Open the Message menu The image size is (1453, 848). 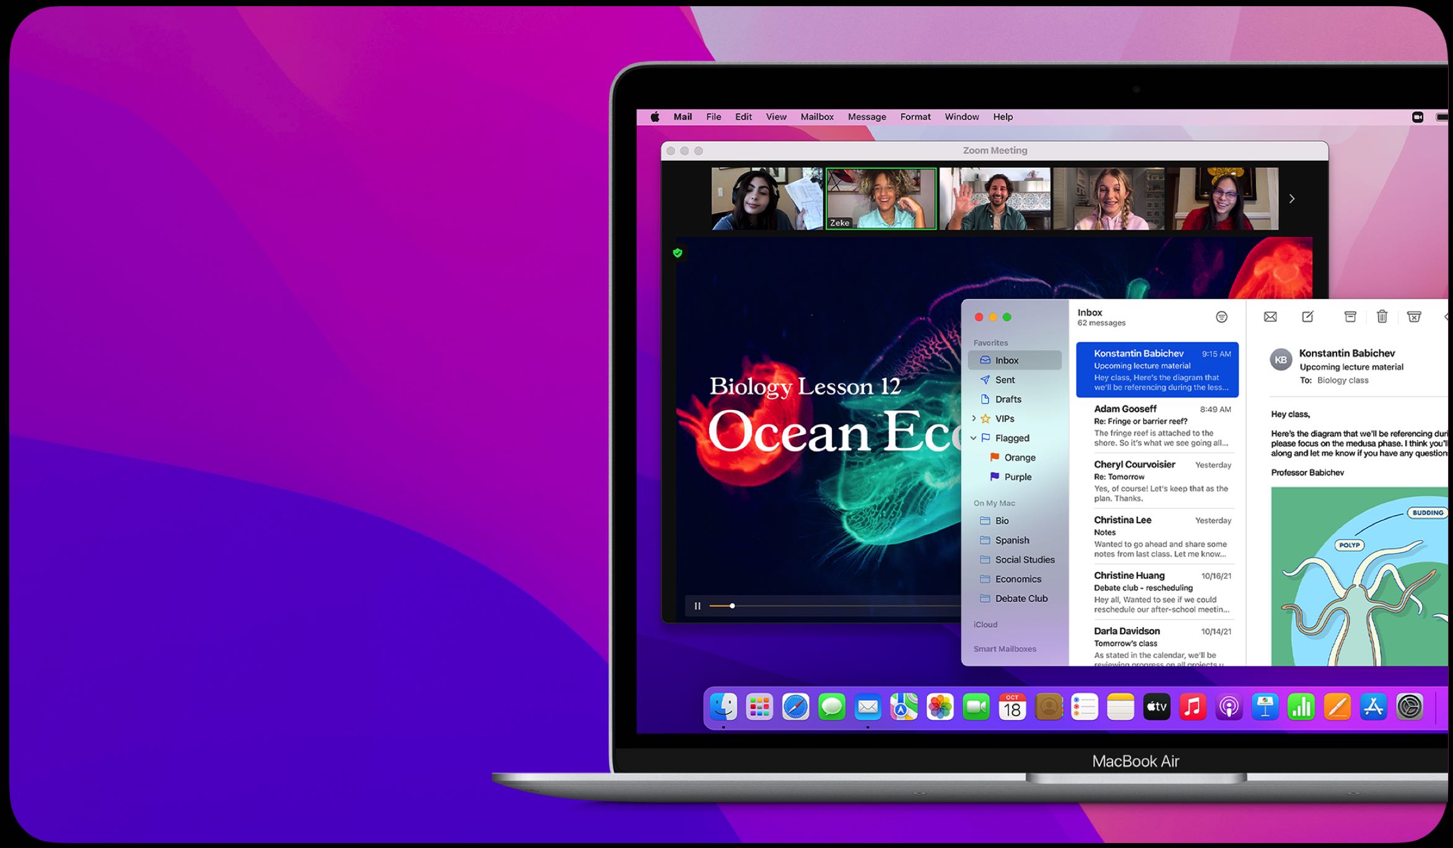(x=866, y=117)
